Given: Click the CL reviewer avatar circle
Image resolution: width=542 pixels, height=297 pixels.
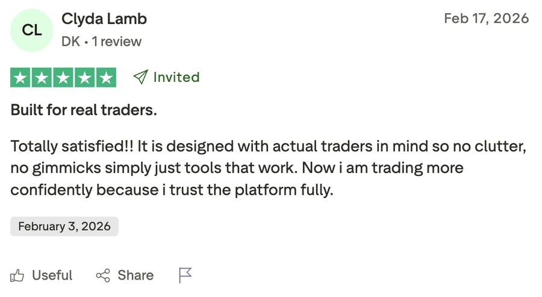Looking at the screenshot, I should click(x=32, y=30).
